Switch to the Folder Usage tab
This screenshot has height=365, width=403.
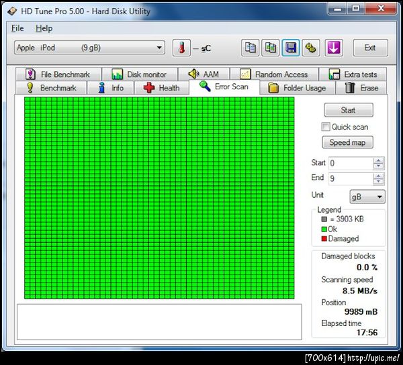pos(298,88)
